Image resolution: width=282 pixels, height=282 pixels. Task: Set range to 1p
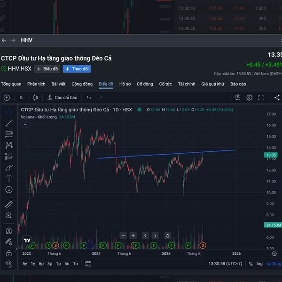pyautogui.click(x=58, y=264)
